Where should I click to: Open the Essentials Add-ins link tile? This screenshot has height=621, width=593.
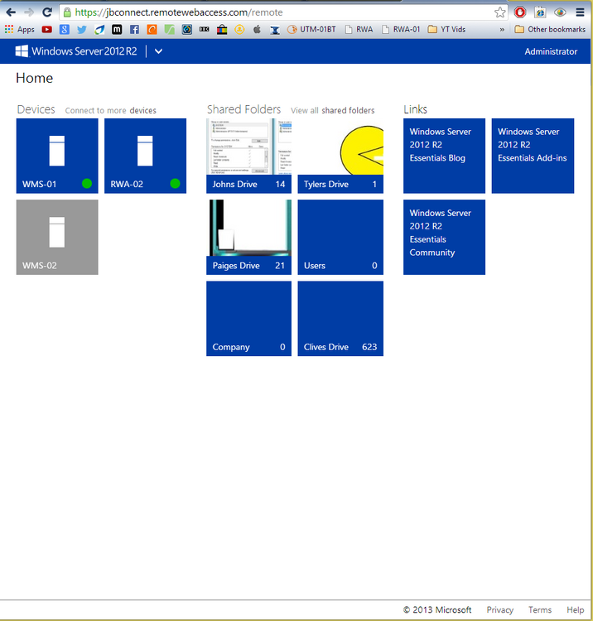click(533, 156)
